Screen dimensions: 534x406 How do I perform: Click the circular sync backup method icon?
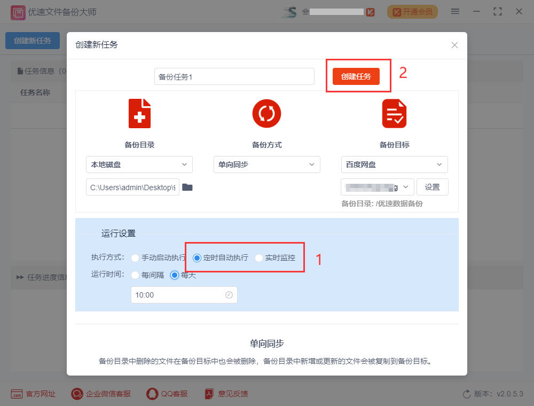[x=266, y=114]
